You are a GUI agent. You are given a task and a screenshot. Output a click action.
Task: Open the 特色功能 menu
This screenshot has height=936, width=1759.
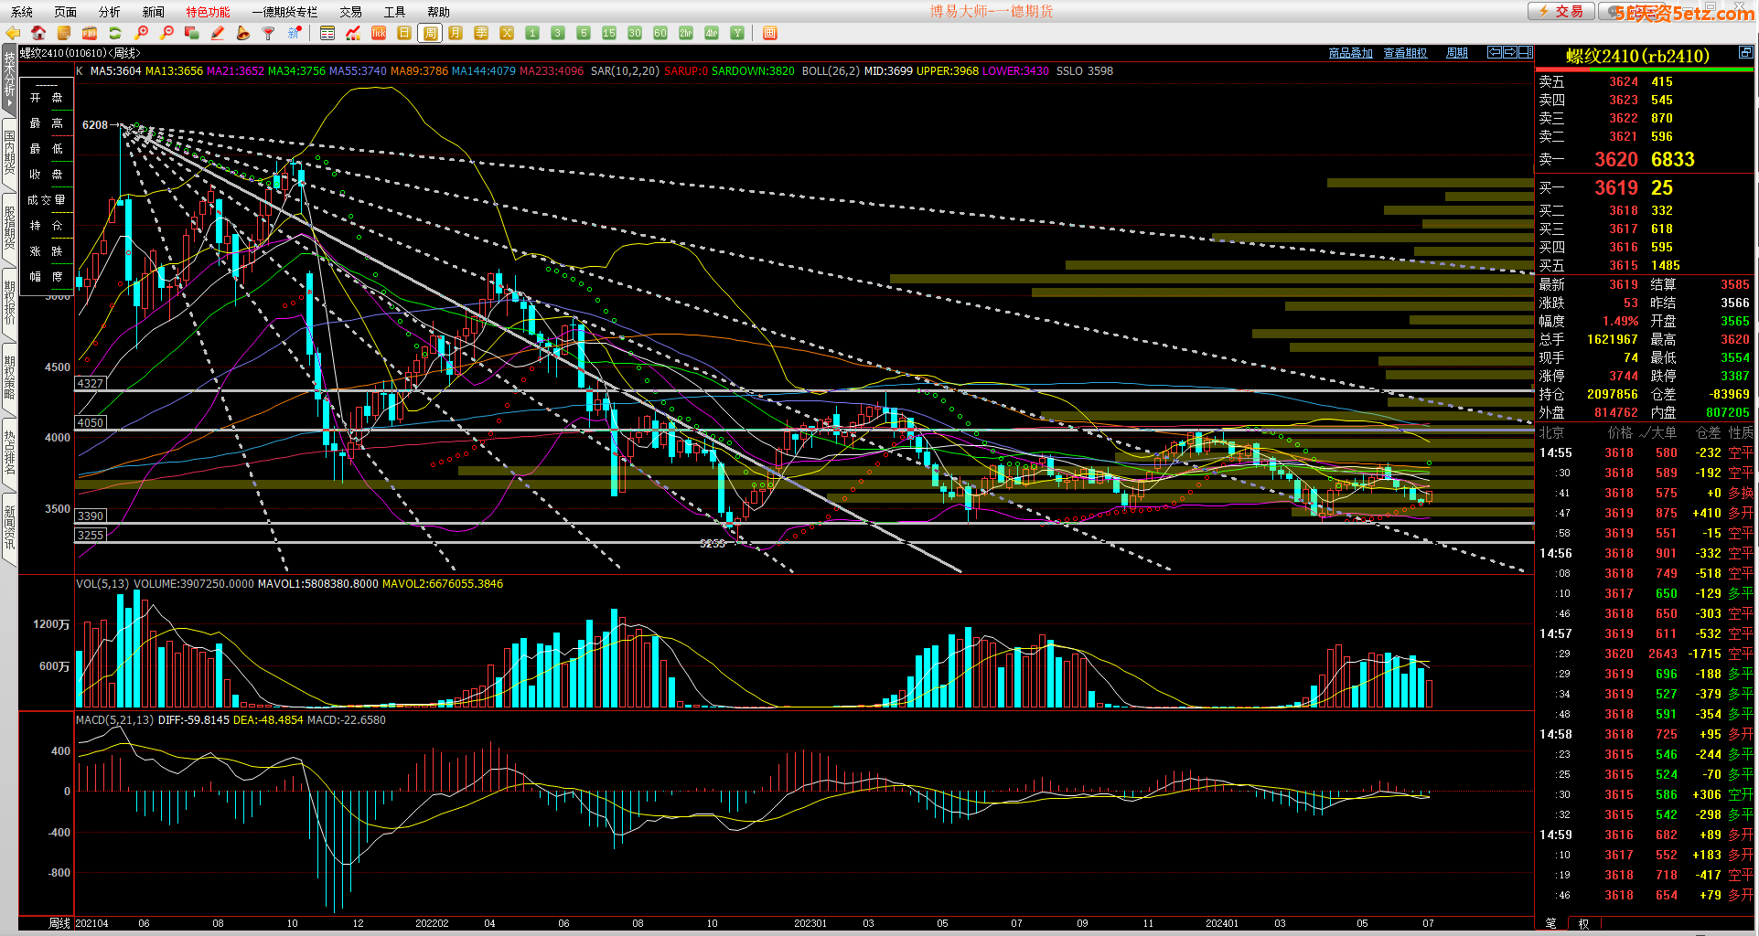(x=209, y=12)
